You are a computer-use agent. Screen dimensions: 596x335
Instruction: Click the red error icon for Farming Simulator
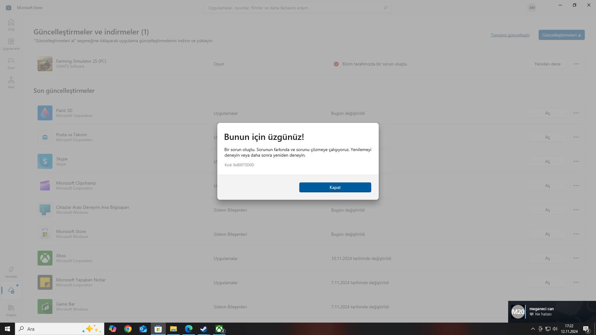(336, 64)
